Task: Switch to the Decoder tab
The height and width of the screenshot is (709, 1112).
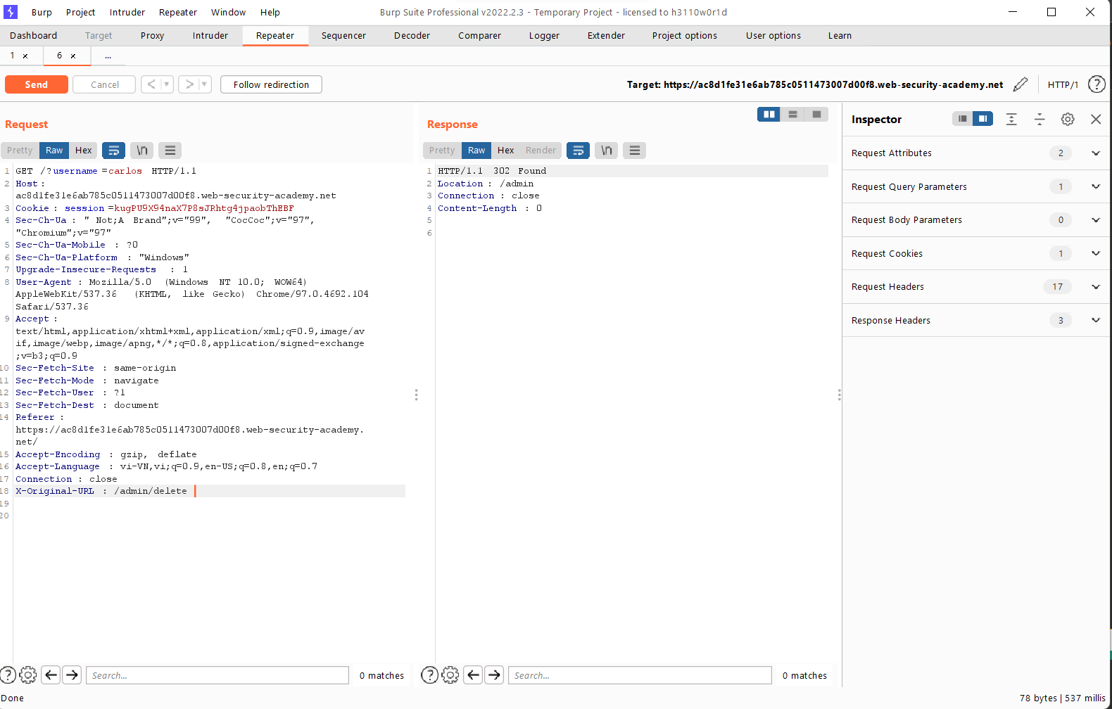Action: (x=412, y=36)
